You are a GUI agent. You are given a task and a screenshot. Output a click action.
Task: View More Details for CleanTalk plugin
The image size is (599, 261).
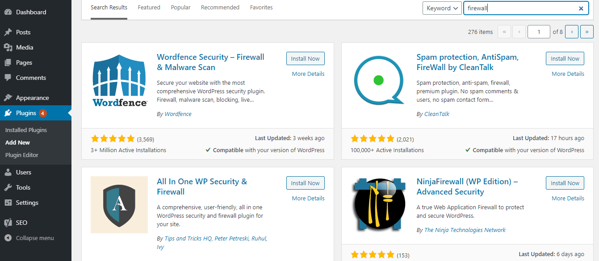click(568, 74)
